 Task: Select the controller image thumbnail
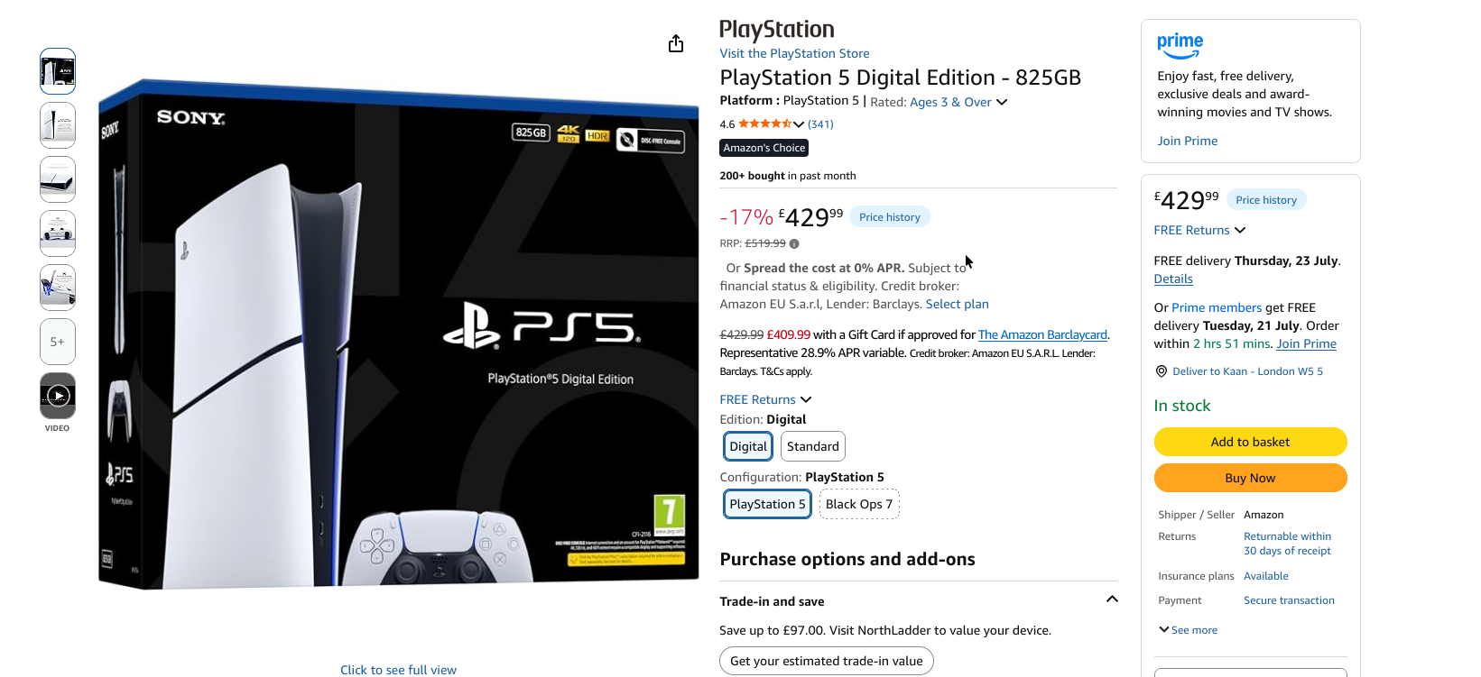point(58,233)
